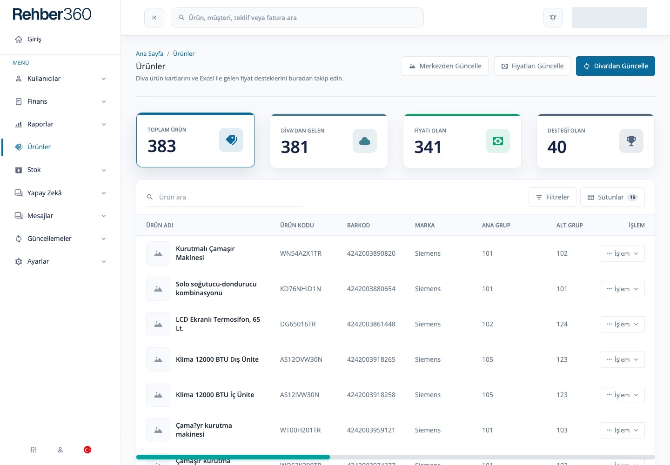This screenshot has height=465, width=670.
Task: Open the Sütunlar column chooser
Action: (612, 197)
